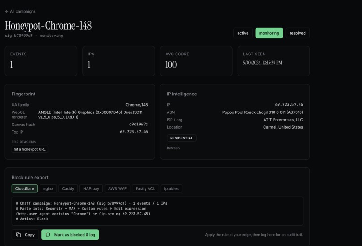Click the LAST SEEN timestamp
This screenshot has height=246, width=362.
click(x=262, y=63)
